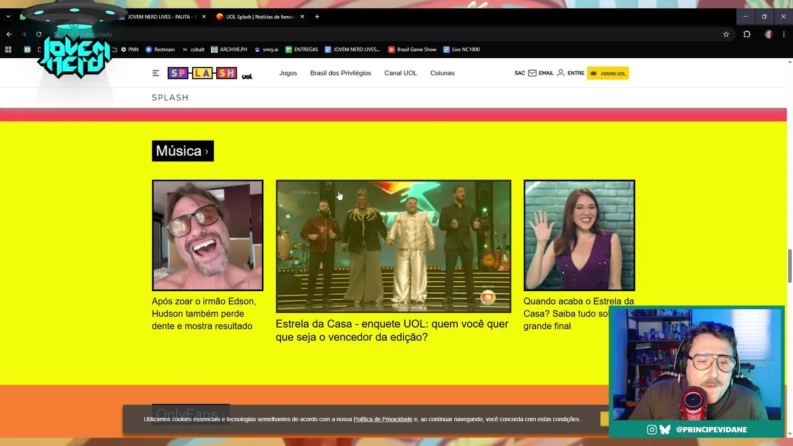Close the JOVEM NERD LIVES tab
Image resolution: width=793 pixels, height=446 pixels.
pyautogui.click(x=204, y=17)
